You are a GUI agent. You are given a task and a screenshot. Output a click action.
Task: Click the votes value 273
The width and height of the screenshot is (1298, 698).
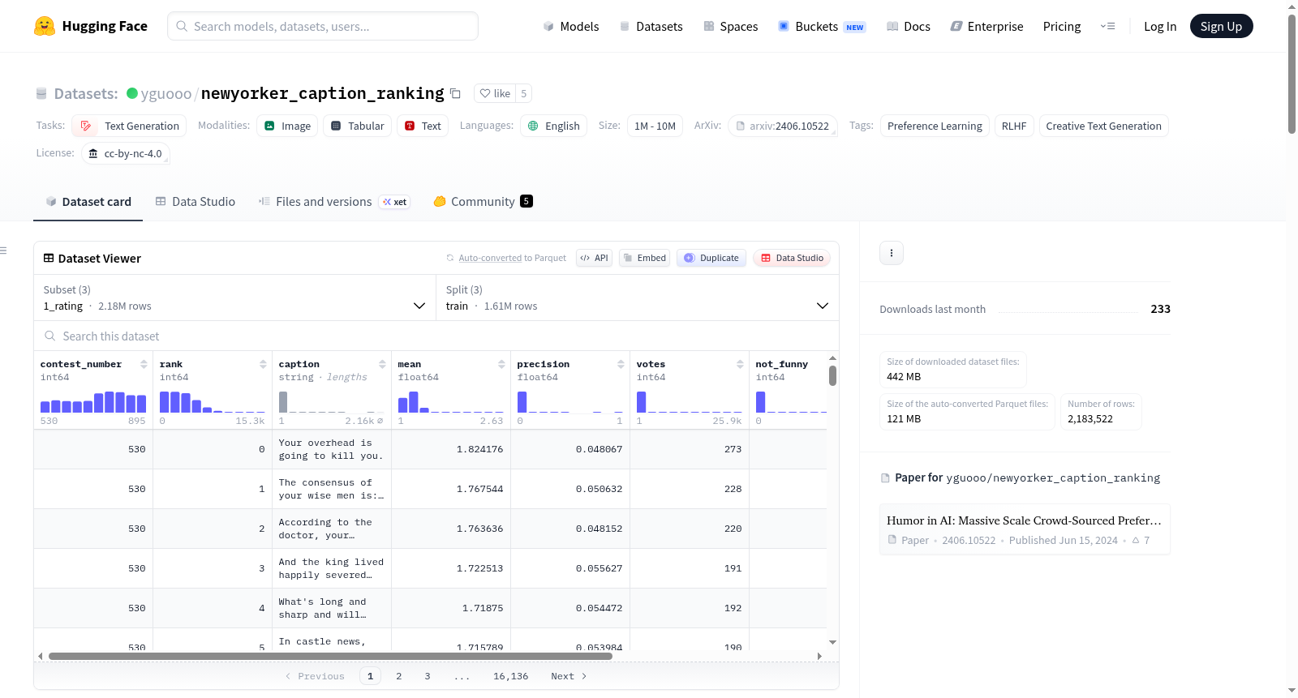pyautogui.click(x=733, y=449)
